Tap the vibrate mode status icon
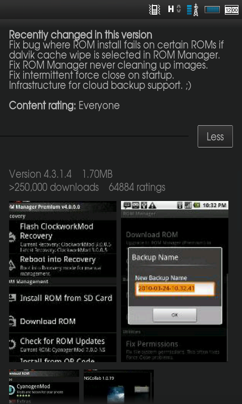The height and width of the screenshot is (404, 242). (155, 10)
